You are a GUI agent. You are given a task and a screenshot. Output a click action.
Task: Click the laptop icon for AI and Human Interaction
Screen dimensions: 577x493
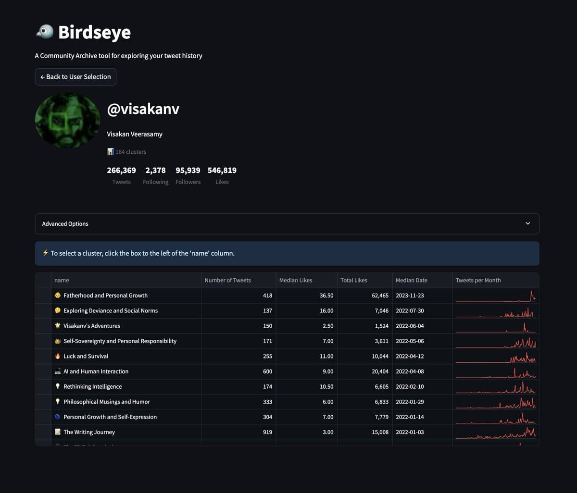pos(58,371)
